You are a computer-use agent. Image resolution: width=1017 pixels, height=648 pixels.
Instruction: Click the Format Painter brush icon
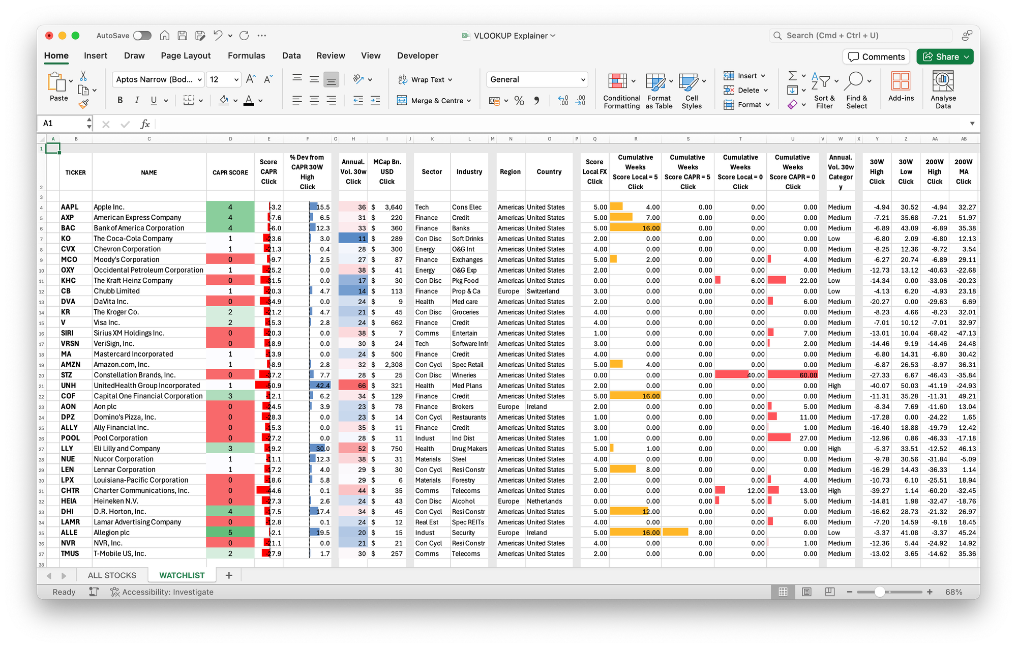pyautogui.click(x=83, y=104)
